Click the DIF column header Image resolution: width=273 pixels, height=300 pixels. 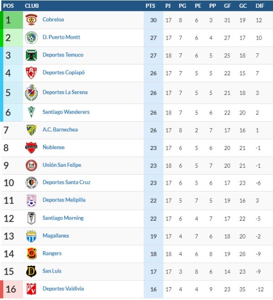click(x=260, y=6)
